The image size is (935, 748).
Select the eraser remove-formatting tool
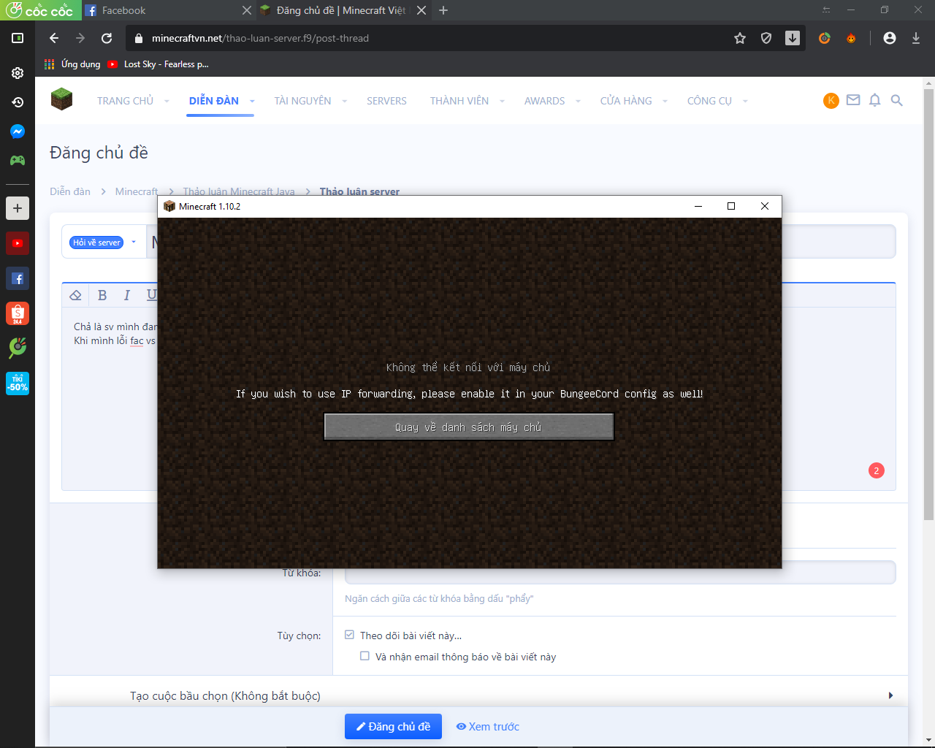[x=75, y=295]
